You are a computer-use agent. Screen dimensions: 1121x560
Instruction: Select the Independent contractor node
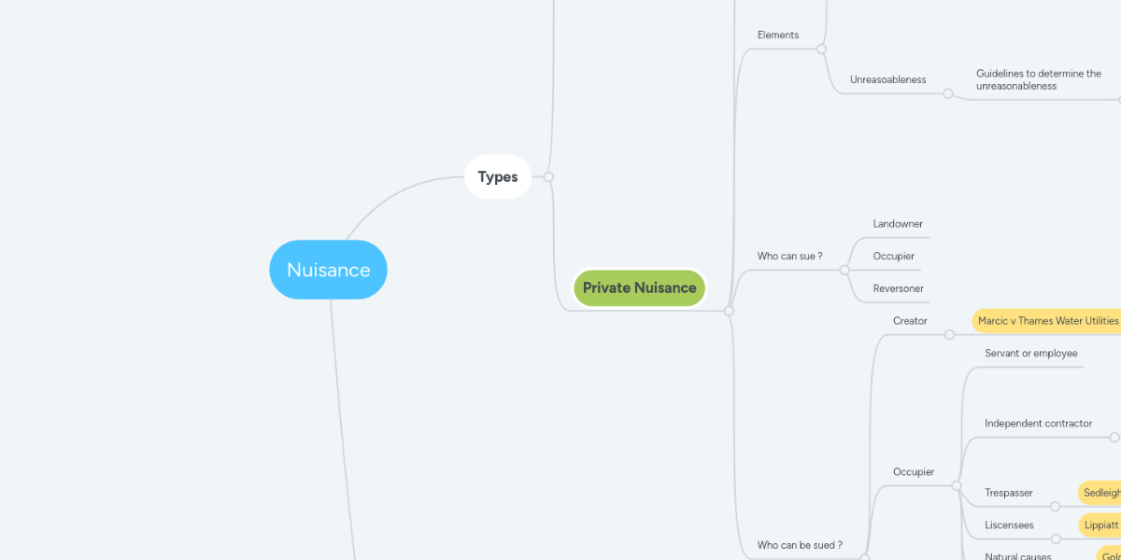pos(1038,423)
